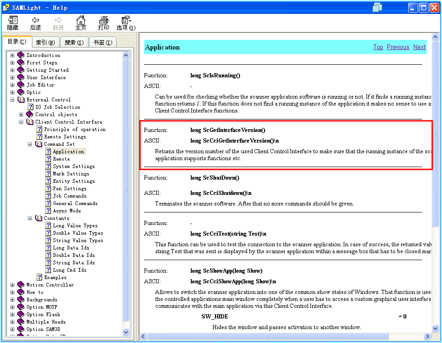Click the Async Mode page icon

48,210
